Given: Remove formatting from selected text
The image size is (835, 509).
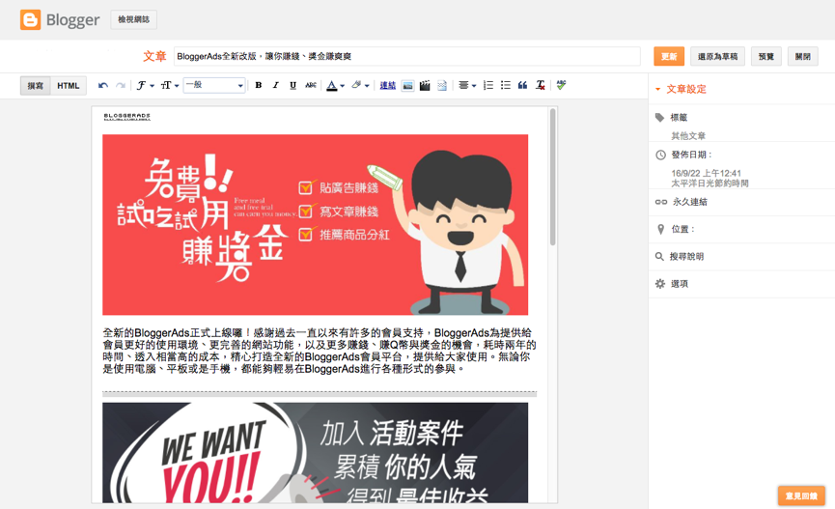Looking at the screenshot, I should (540, 85).
